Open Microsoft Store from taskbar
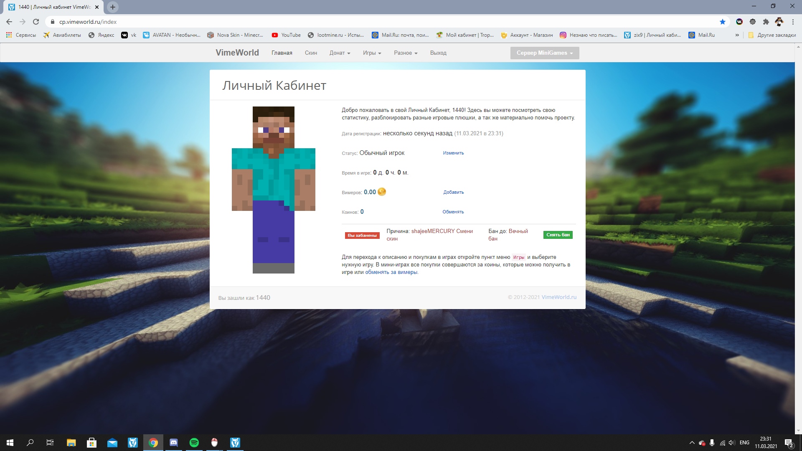802x451 pixels. pos(92,443)
